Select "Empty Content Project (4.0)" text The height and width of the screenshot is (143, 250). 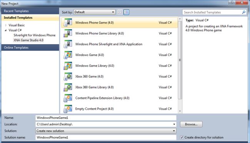(94, 109)
